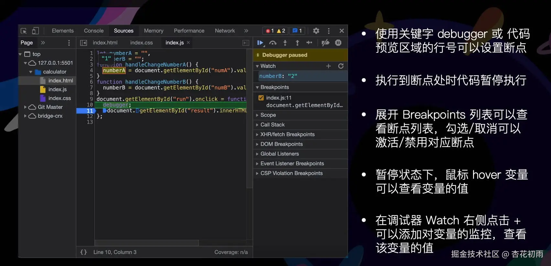Step to the next statement
The height and width of the screenshot is (266, 551).
pos(309,43)
